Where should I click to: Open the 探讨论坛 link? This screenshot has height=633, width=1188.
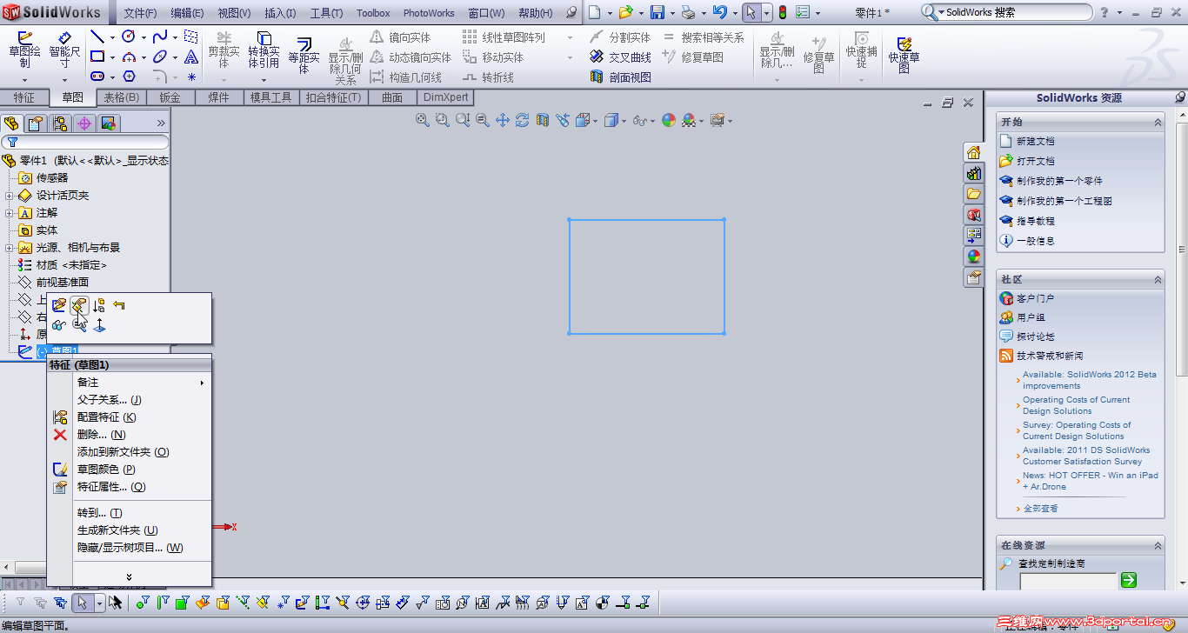point(1036,336)
